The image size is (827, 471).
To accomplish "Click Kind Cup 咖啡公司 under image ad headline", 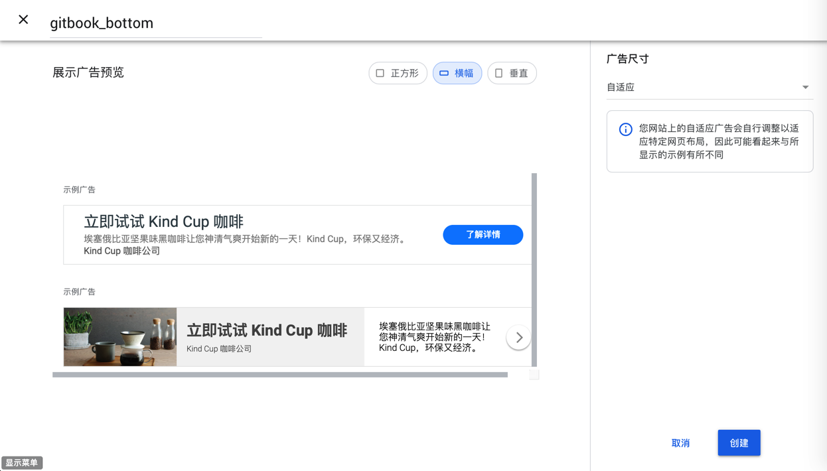I will pos(219,349).
